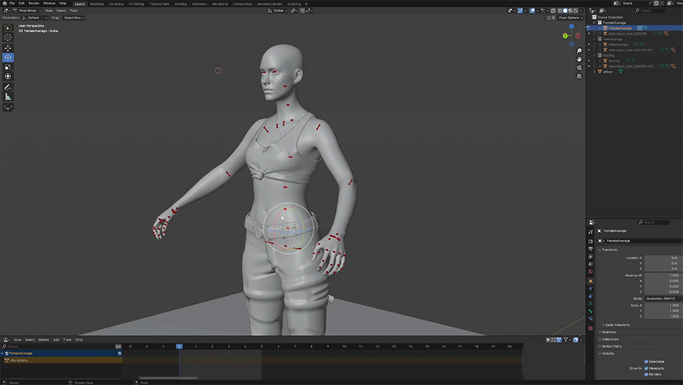This screenshot has width=683, height=385.
Task: Pick the Annotate tool
Action: point(8,88)
